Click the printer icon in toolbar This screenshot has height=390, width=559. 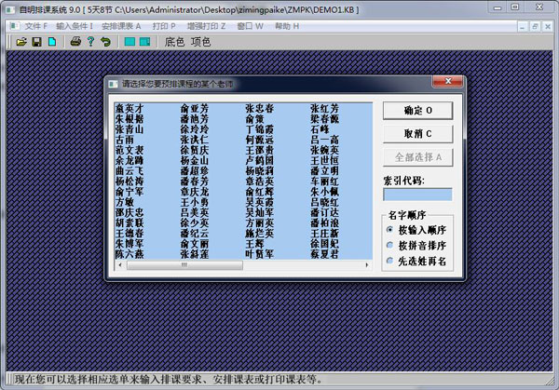tap(75, 42)
